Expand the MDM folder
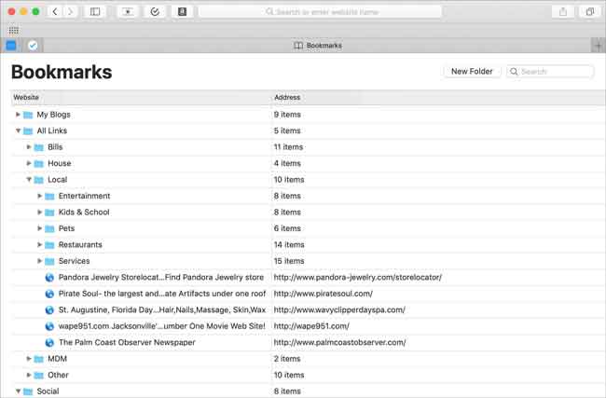 click(x=29, y=359)
